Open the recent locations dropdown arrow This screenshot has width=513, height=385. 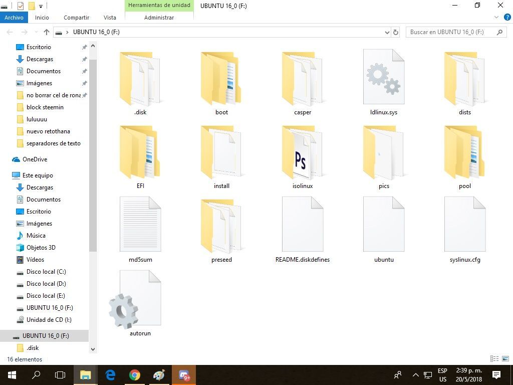[36, 32]
